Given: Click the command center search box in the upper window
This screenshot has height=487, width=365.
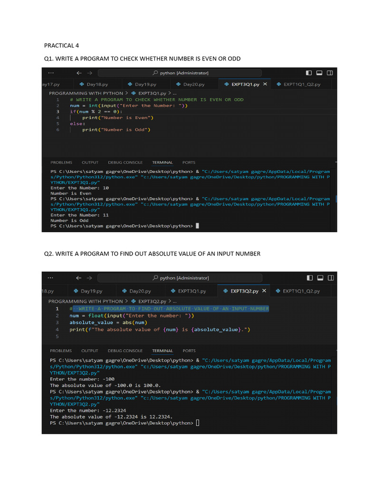Looking at the screenshot, I should click(x=180, y=73).
